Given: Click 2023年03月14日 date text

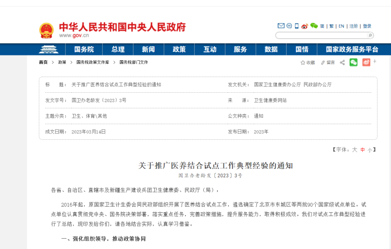Looking at the screenshot, I should 88,132.
